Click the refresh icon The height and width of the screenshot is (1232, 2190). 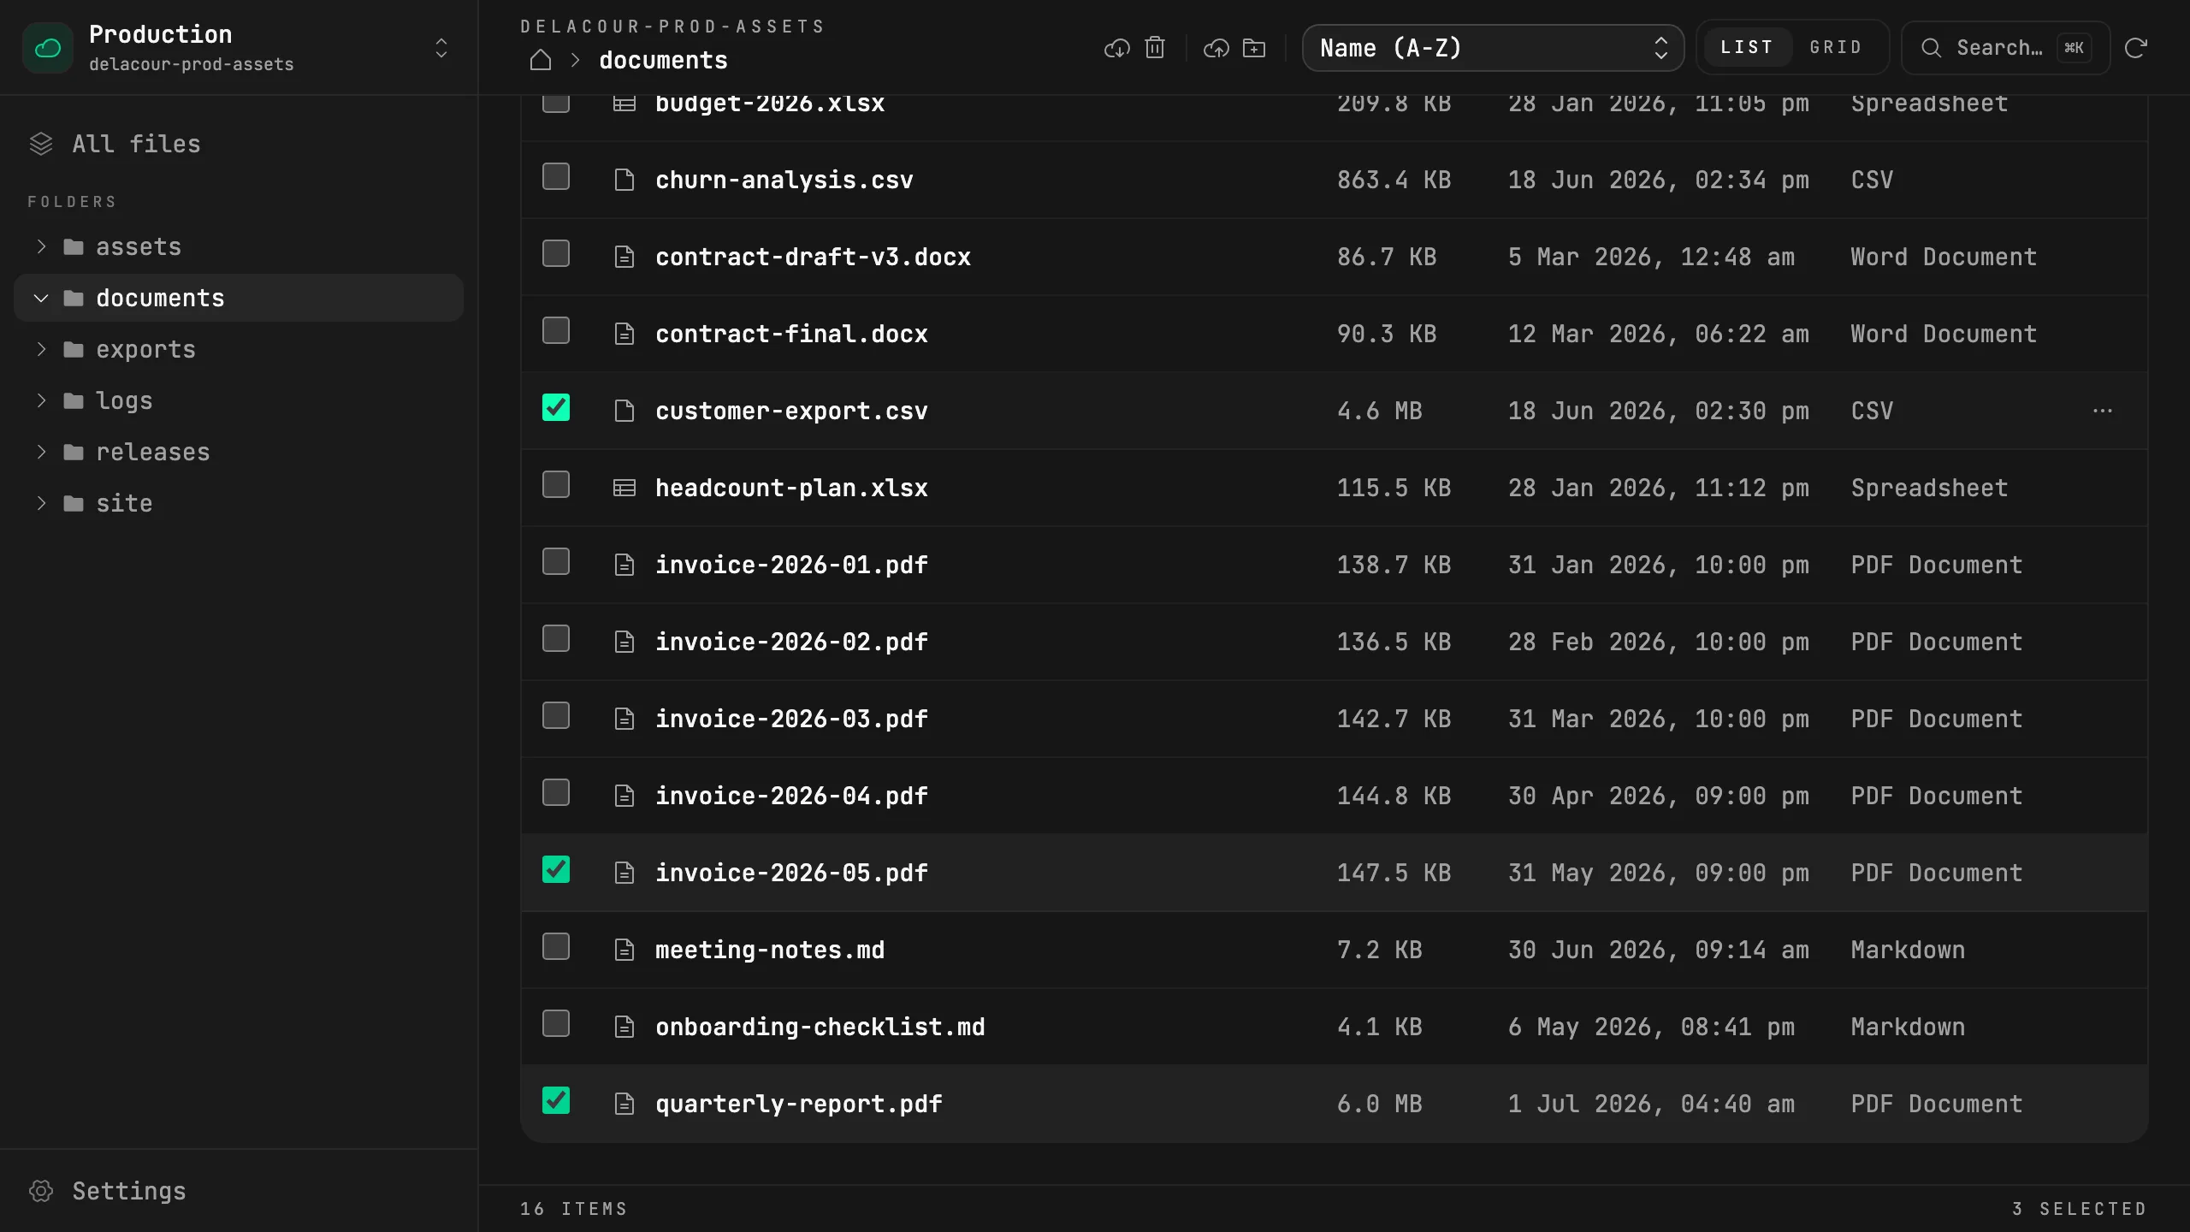click(2136, 48)
